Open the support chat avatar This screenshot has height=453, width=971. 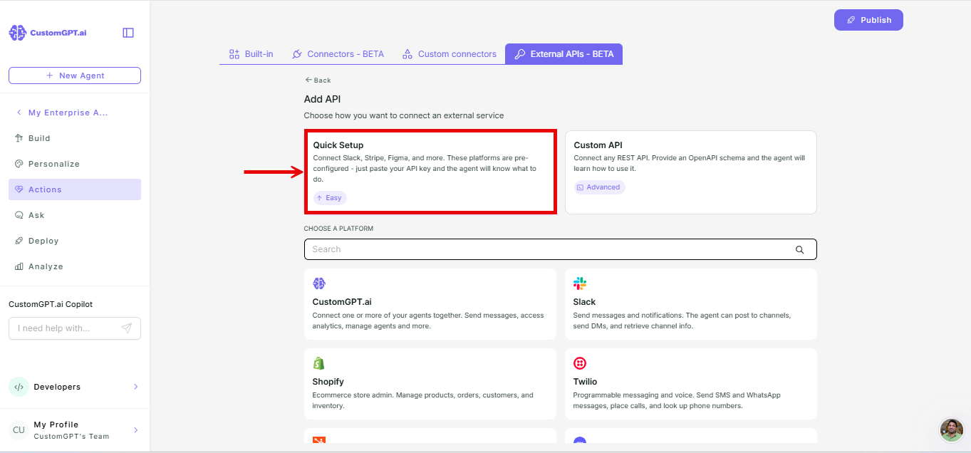pos(952,430)
